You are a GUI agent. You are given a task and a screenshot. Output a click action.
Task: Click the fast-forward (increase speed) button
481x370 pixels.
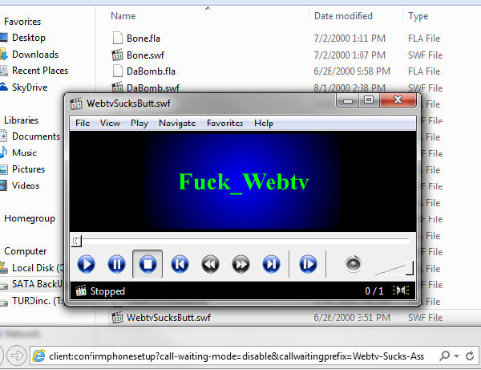pyautogui.click(x=240, y=264)
